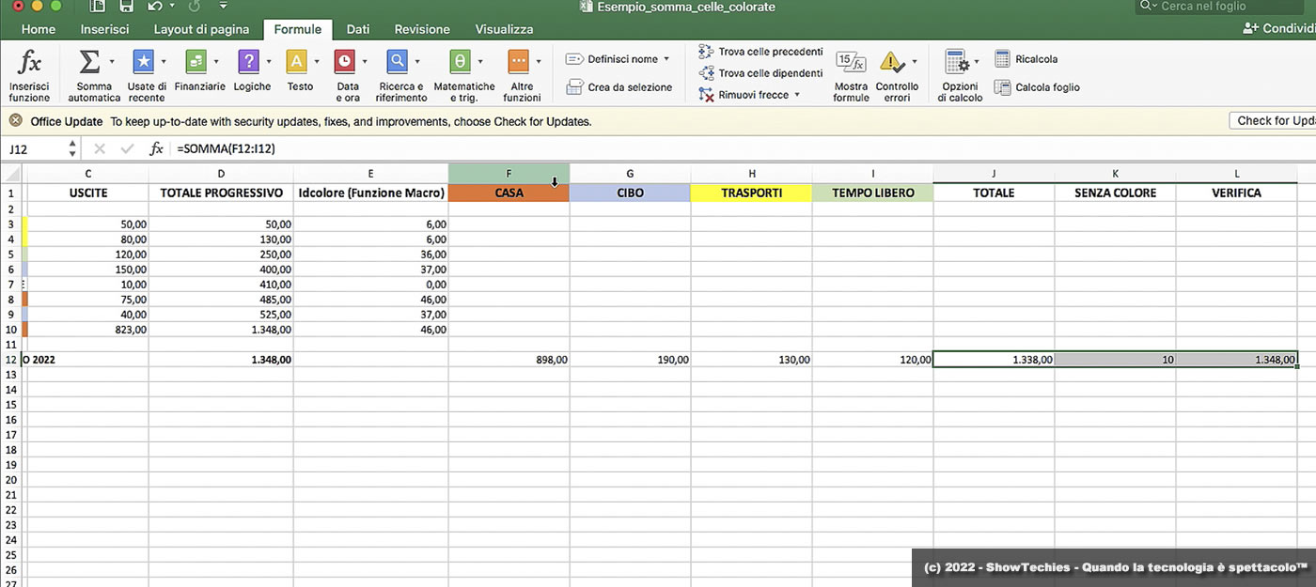Open the Controllo errori dropdown arrow
Viewport: 1316px width, 587px height.
tap(915, 62)
